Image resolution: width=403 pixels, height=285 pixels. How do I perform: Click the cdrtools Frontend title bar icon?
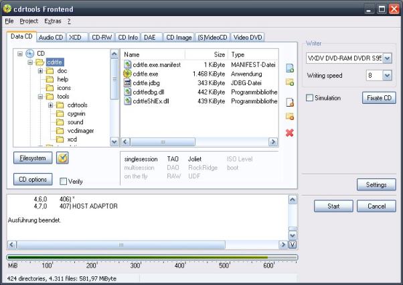(7, 9)
